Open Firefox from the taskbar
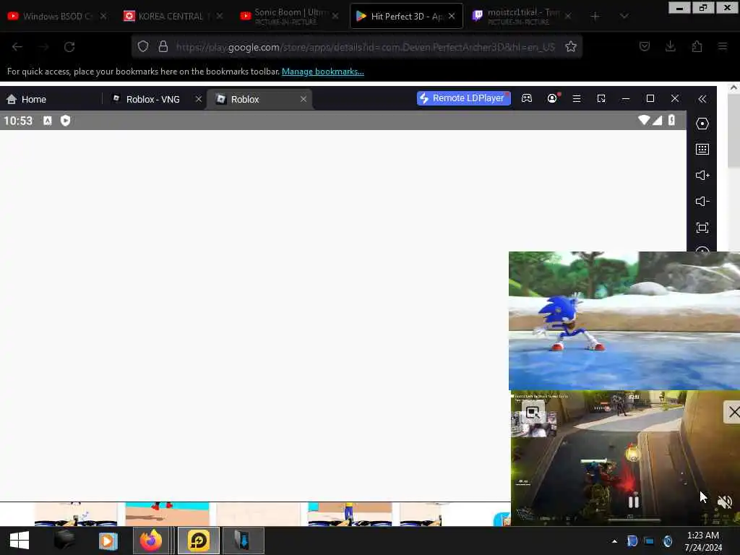 pyautogui.click(x=151, y=541)
